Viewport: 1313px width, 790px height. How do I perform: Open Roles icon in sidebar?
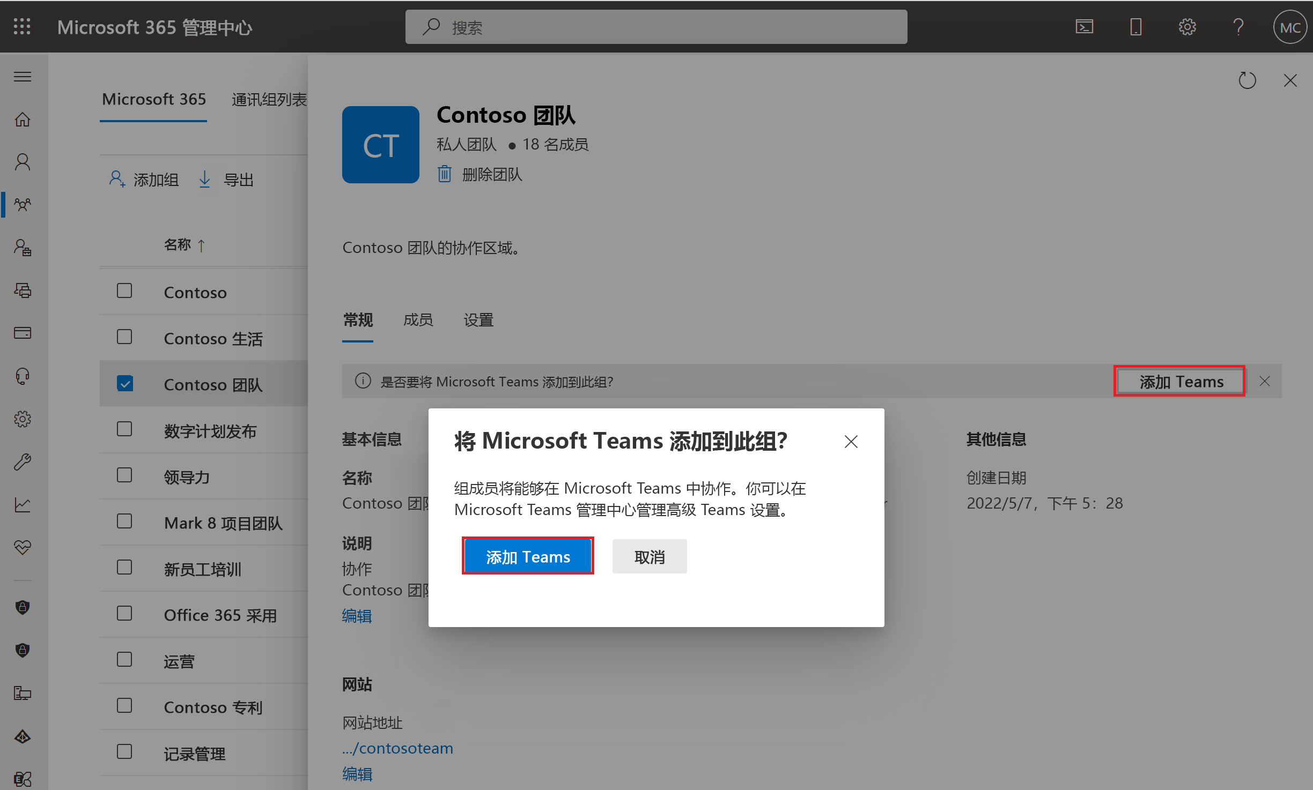[23, 248]
